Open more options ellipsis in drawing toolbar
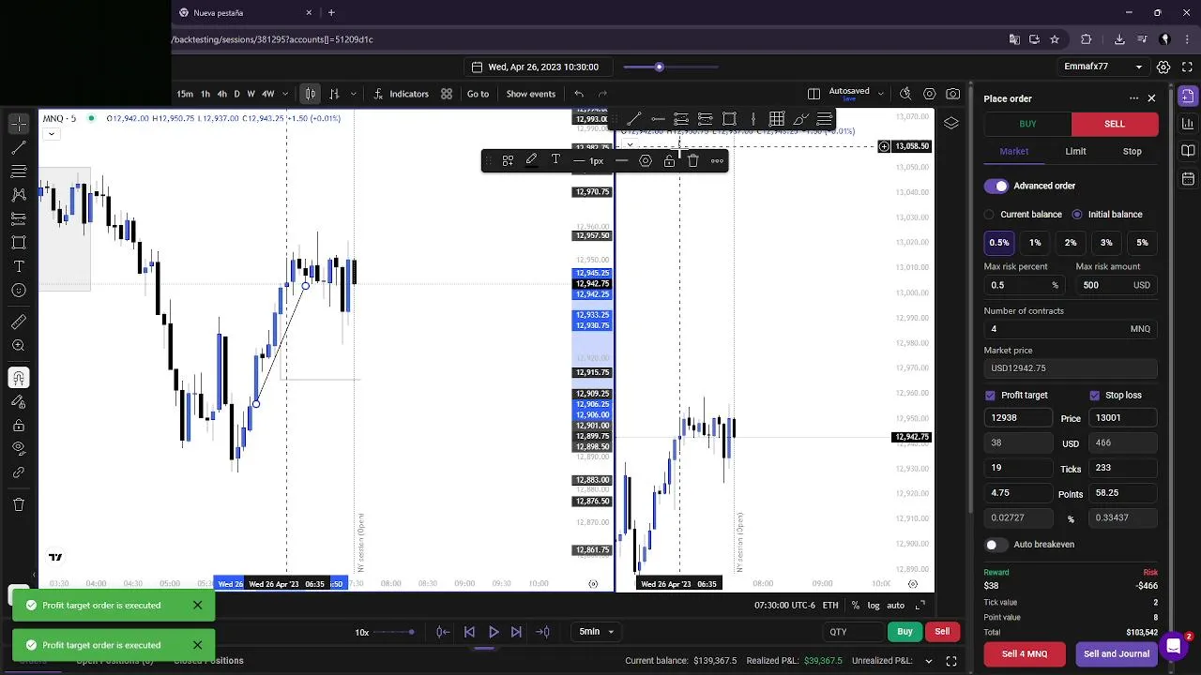 (717, 160)
